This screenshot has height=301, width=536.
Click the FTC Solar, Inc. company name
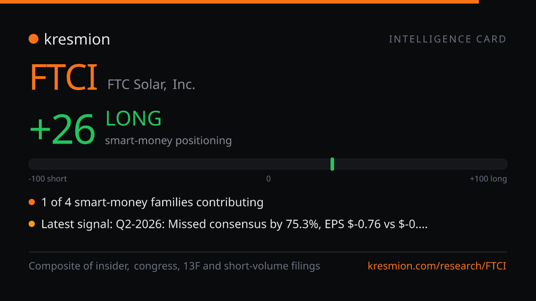click(151, 84)
